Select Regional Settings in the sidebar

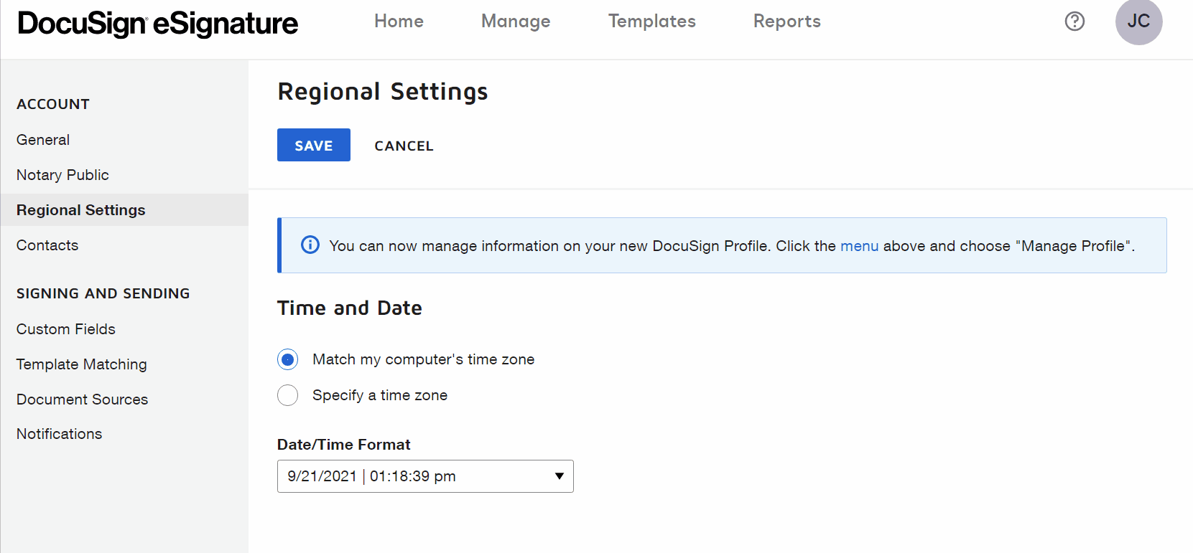[x=124, y=210]
